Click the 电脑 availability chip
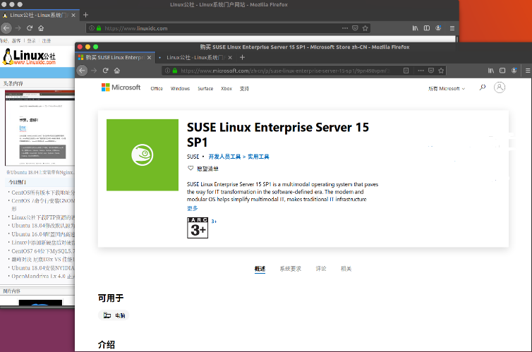The width and height of the screenshot is (532, 352). point(114,315)
